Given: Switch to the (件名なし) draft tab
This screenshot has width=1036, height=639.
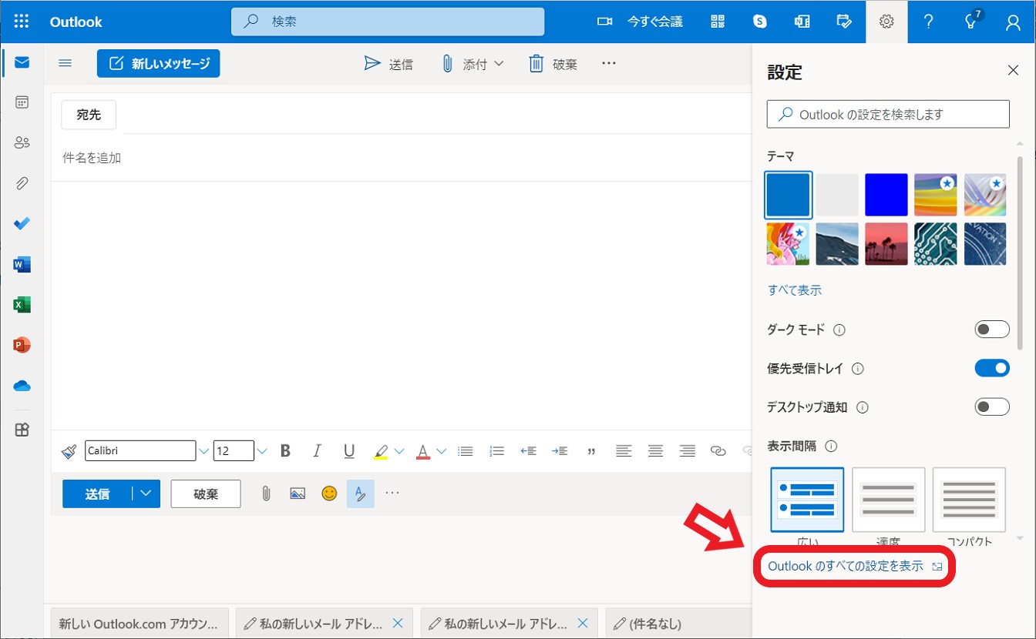Looking at the screenshot, I should (655, 624).
